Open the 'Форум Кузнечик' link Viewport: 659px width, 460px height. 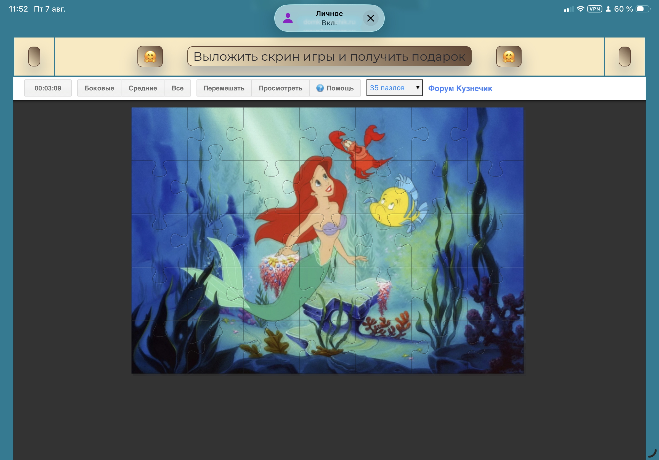pos(460,88)
